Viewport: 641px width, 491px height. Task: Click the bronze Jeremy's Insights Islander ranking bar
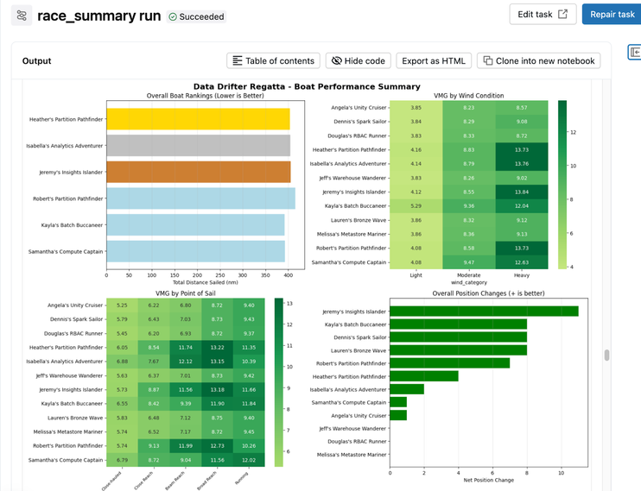[x=198, y=172]
